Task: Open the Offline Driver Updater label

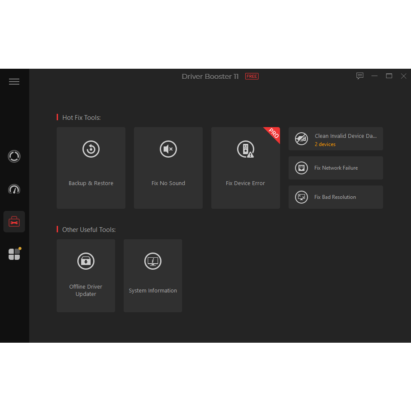Action: (86, 290)
